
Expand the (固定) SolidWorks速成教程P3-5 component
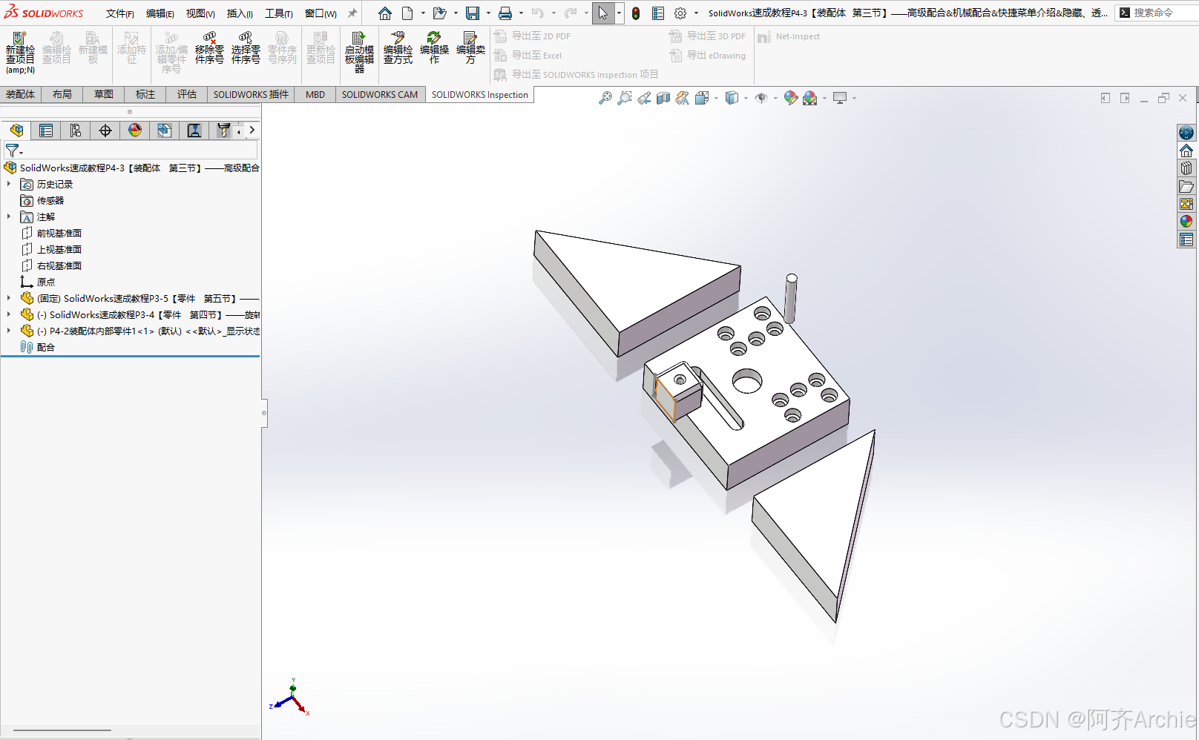tap(9, 298)
